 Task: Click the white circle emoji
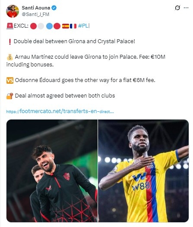click(x=41, y=26)
